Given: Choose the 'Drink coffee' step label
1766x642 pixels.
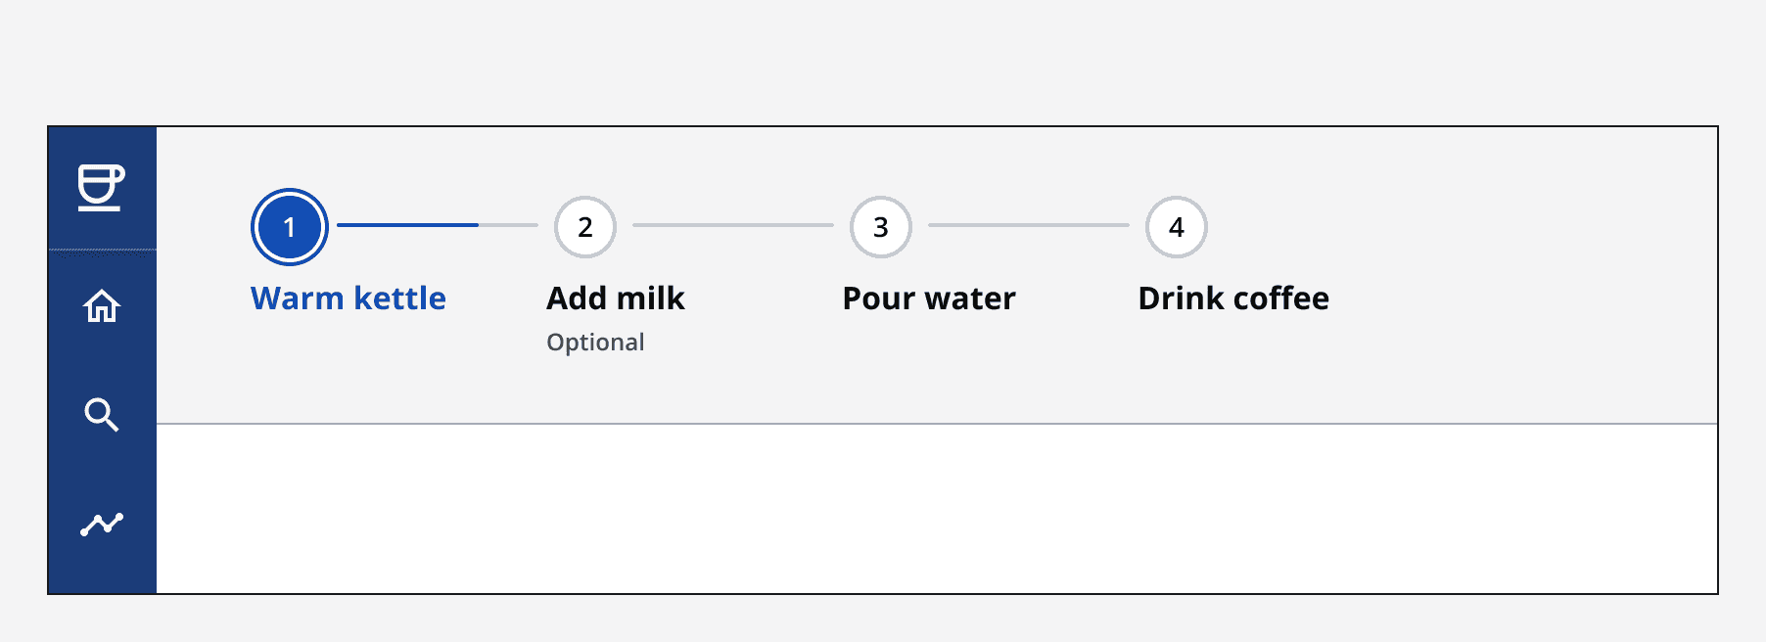Looking at the screenshot, I should (x=1232, y=298).
